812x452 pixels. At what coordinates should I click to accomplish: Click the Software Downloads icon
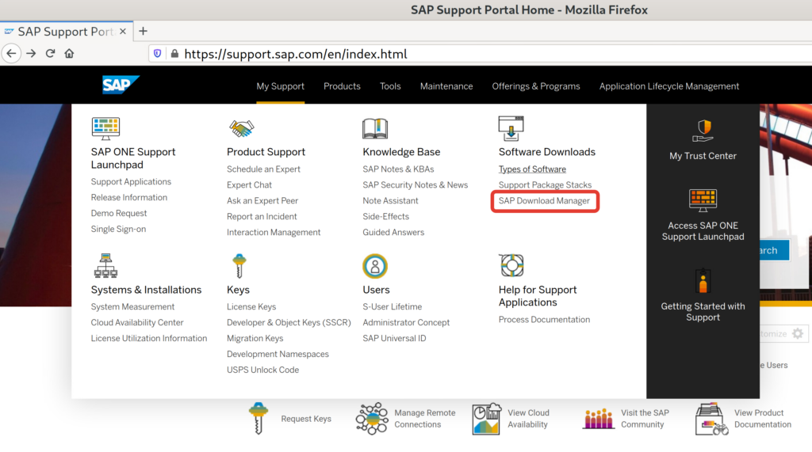pyautogui.click(x=511, y=128)
